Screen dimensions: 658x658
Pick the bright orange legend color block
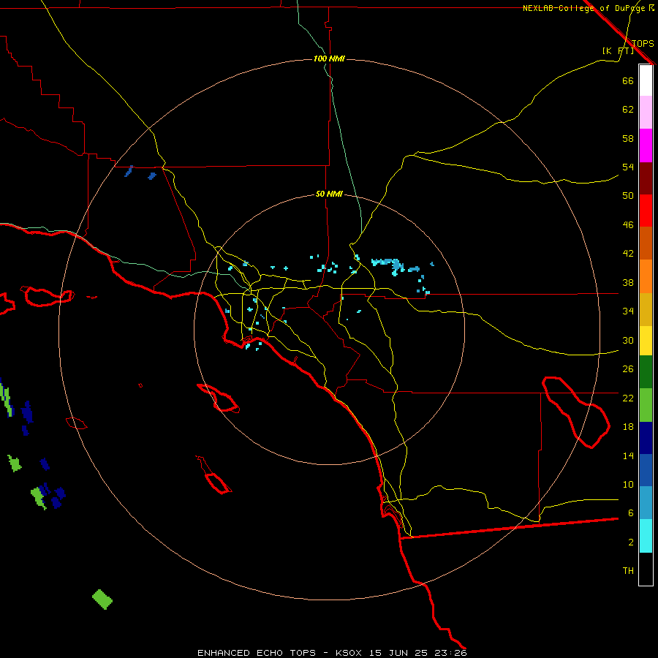pos(646,276)
